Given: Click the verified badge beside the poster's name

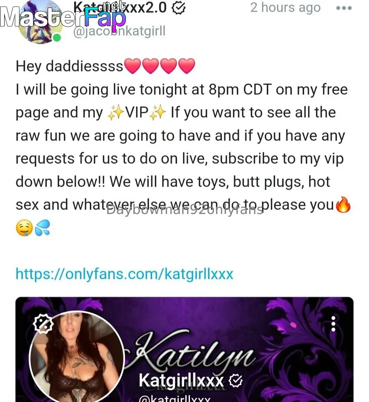Looking at the screenshot, I should coord(179,8).
